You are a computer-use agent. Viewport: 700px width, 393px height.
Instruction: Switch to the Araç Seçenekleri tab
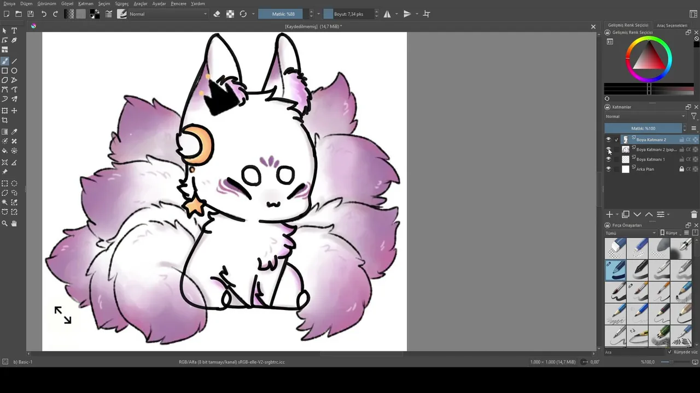pyautogui.click(x=672, y=25)
